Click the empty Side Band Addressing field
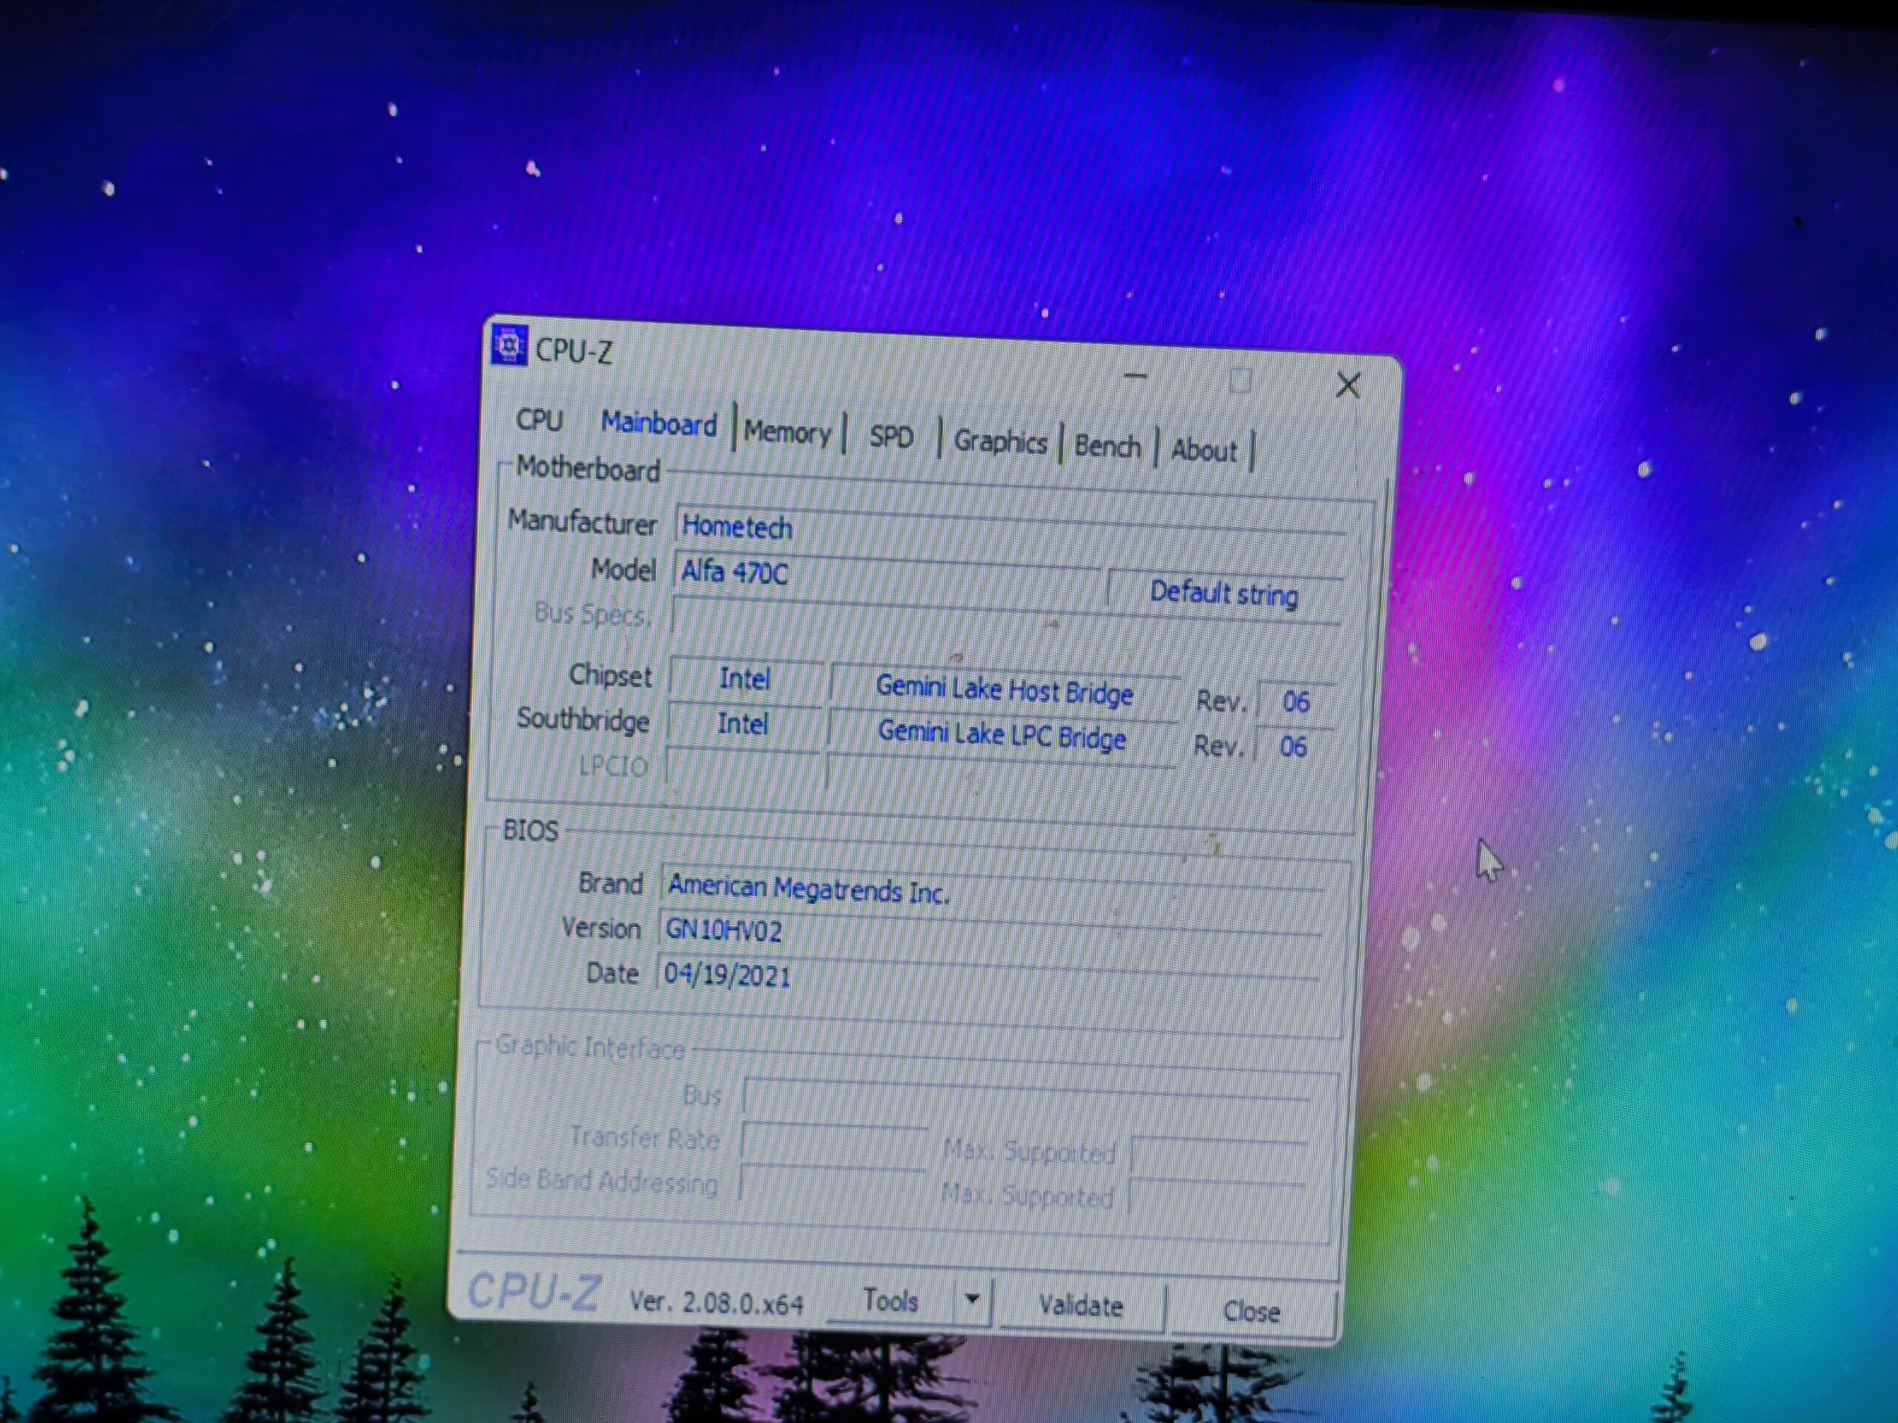 [833, 1185]
